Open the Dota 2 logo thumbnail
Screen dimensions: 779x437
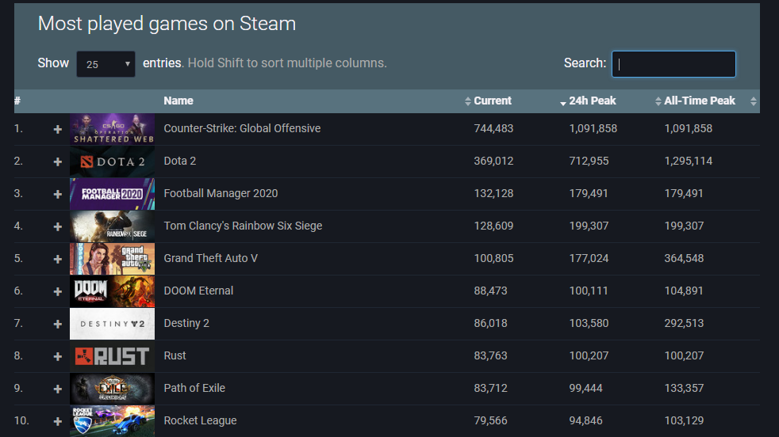click(113, 161)
